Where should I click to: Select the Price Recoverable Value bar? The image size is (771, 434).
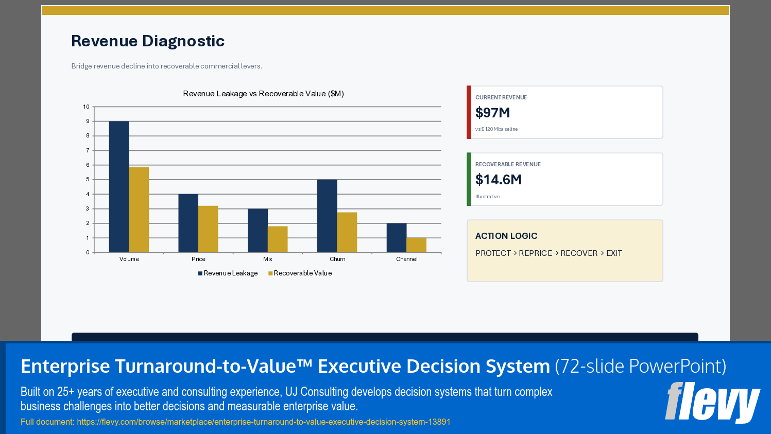[208, 229]
